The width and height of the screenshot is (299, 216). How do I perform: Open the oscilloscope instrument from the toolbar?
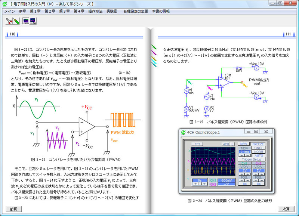pyautogui.click(x=26, y=21)
